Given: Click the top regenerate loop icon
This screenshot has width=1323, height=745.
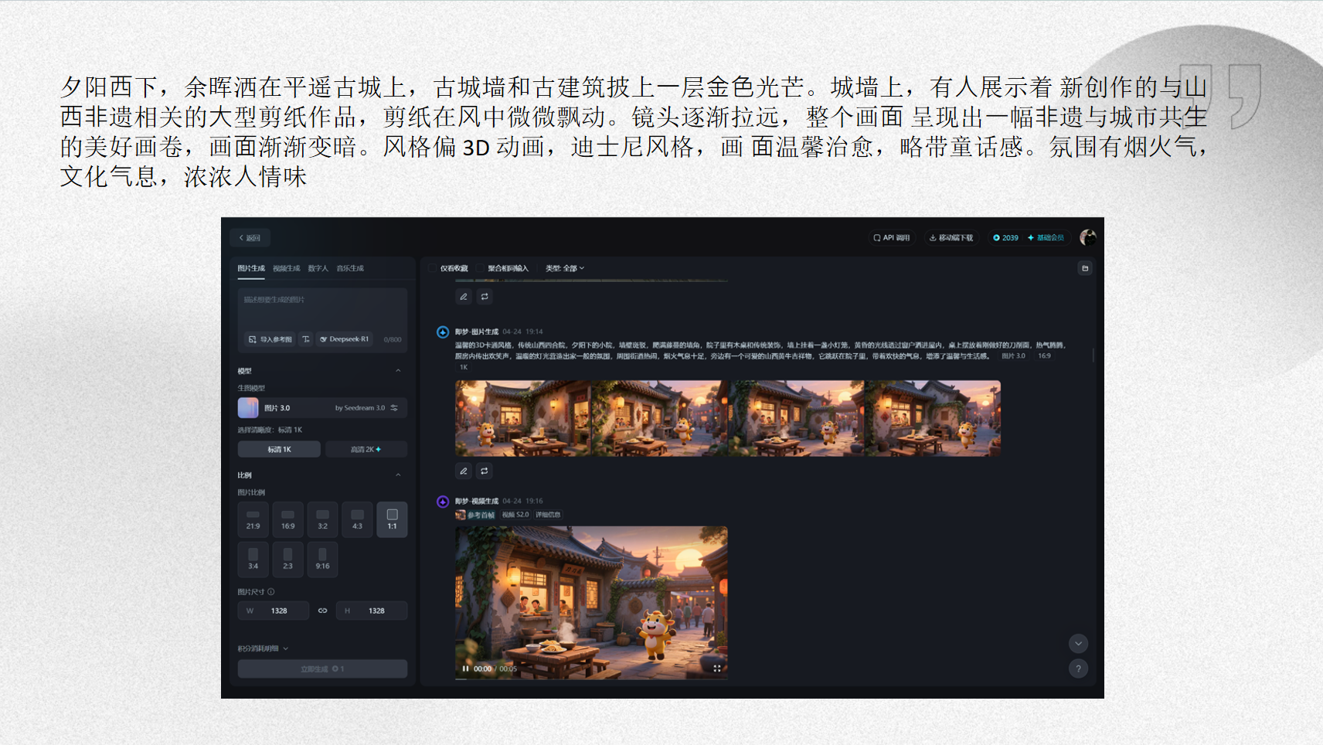Looking at the screenshot, I should pos(485,297).
